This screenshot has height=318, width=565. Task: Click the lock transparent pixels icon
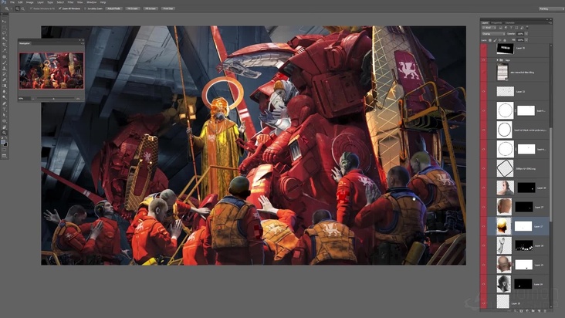click(x=489, y=40)
